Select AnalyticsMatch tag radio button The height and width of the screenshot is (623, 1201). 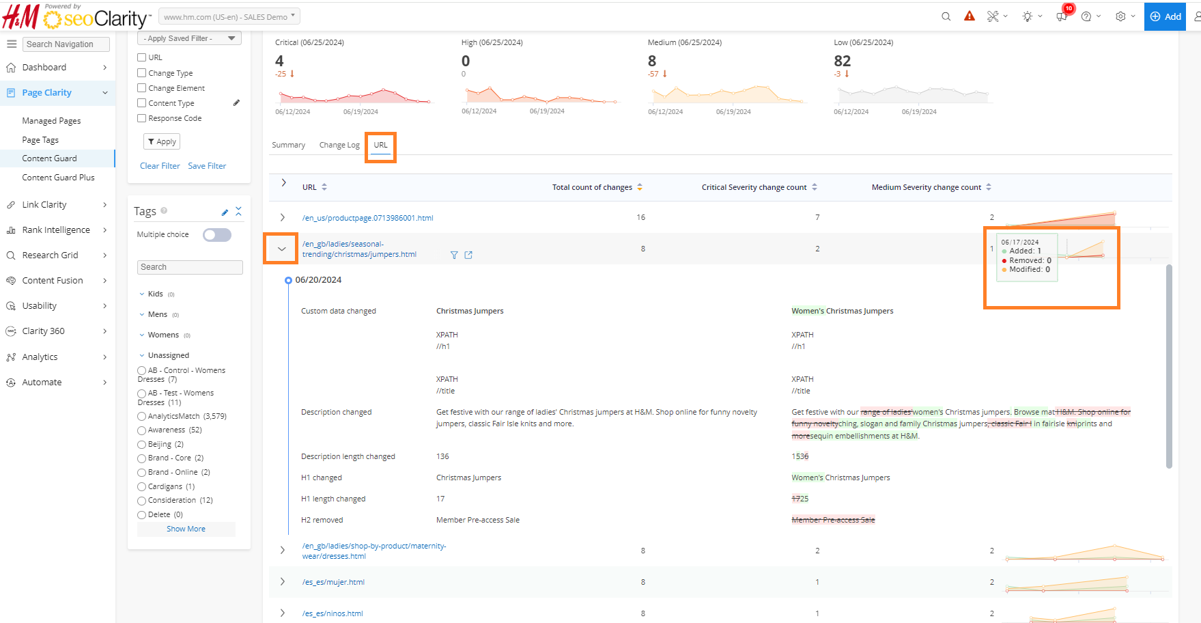(x=141, y=417)
